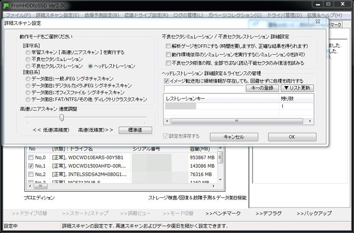This screenshot has height=233, width=354.
Task: Click drive list vertical scrollbar thumb
Action: click(x=220, y=157)
